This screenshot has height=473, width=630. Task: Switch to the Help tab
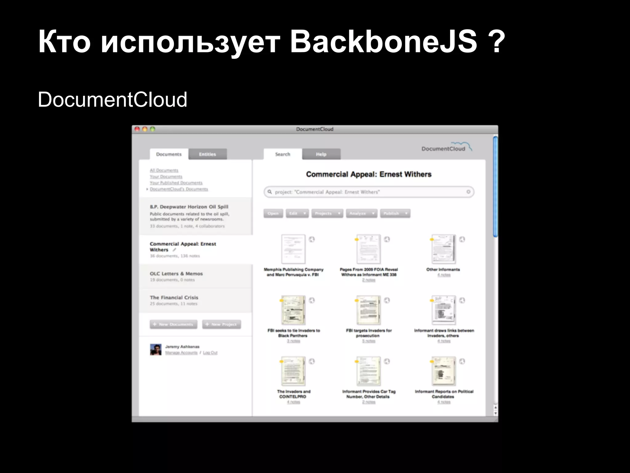pyautogui.click(x=321, y=154)
